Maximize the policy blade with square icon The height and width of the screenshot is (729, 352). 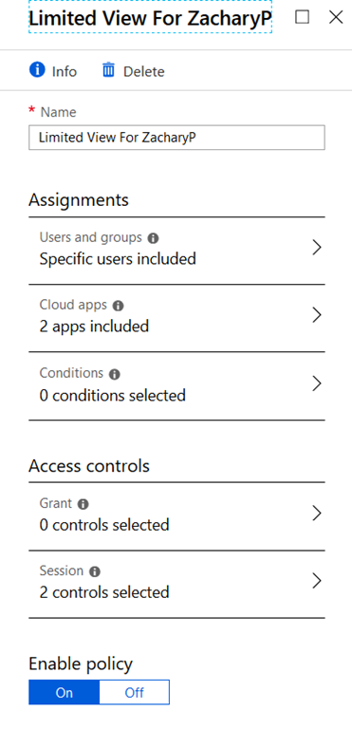303,17
